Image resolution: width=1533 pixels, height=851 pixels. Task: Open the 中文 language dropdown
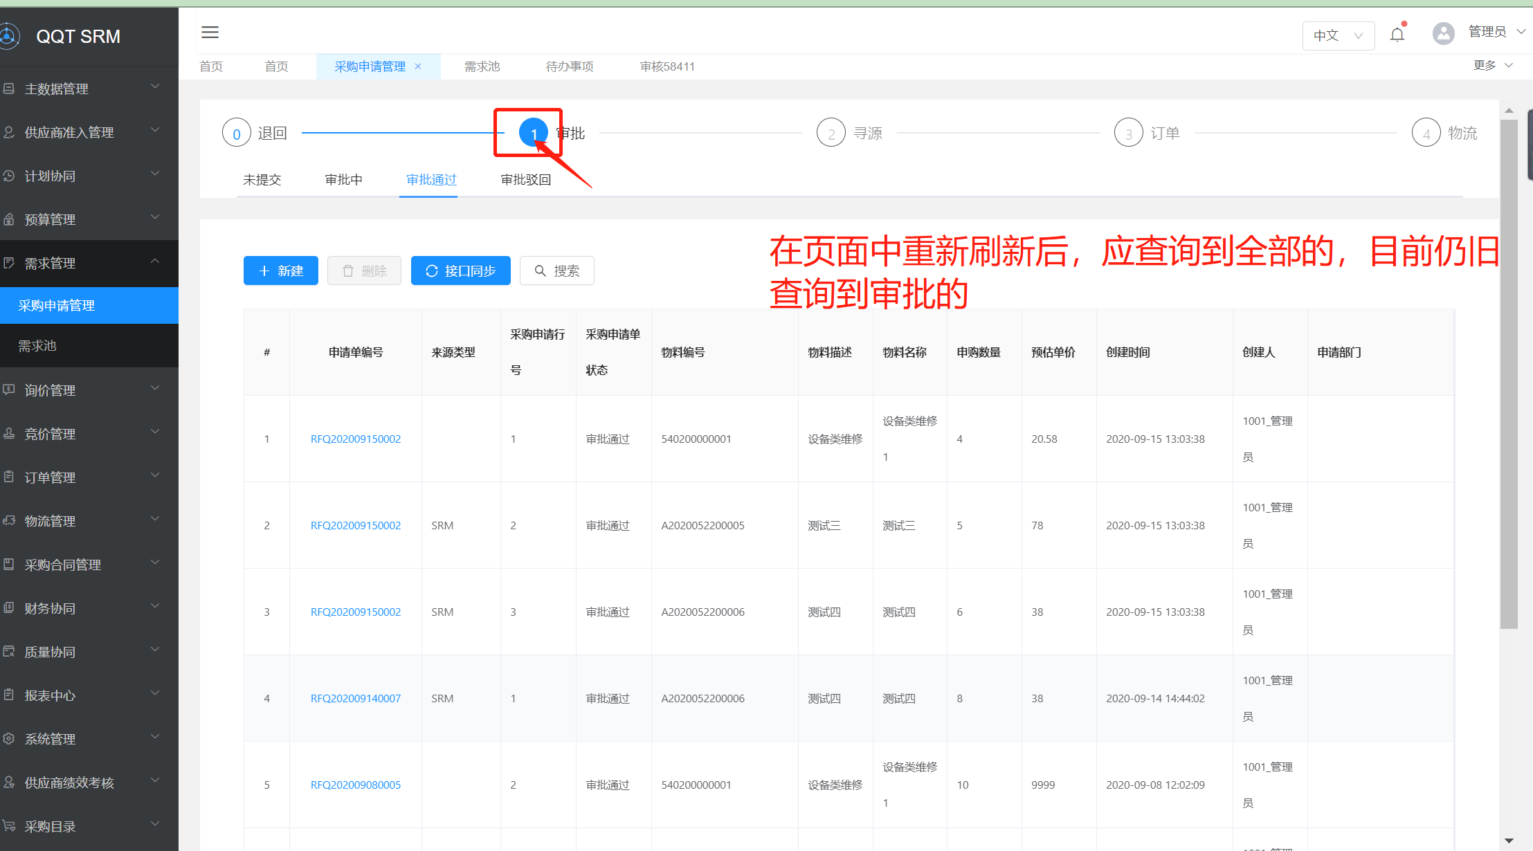coord(1339,36)
